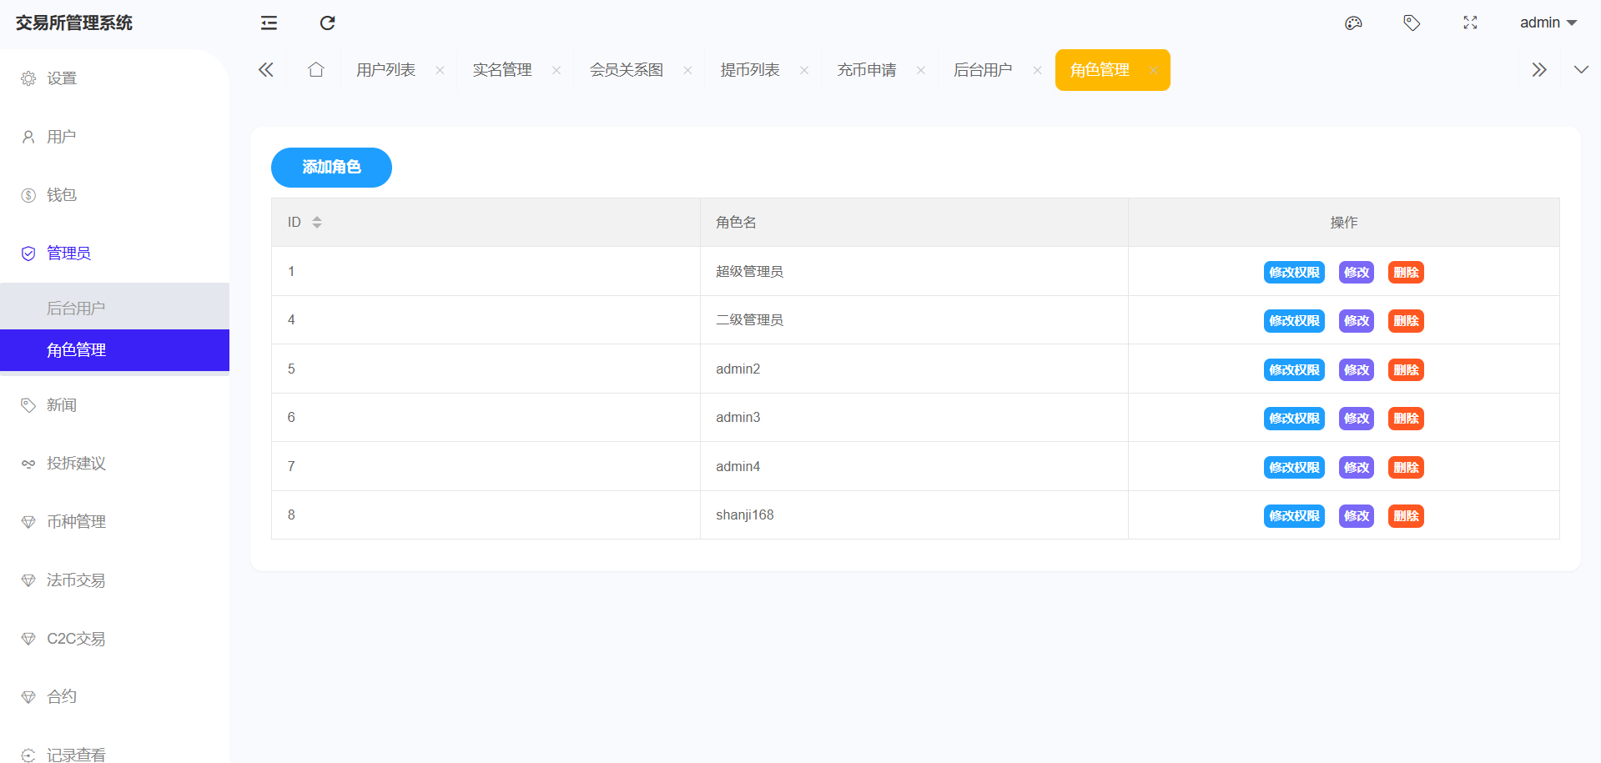
Task: Open 后台用户 in the sidebar submenu
Action: pos(76,309)
